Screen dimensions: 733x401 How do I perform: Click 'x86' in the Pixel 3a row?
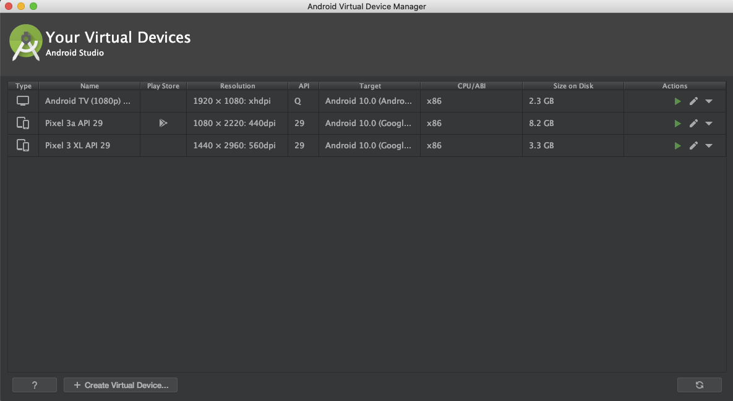point(434,123)
